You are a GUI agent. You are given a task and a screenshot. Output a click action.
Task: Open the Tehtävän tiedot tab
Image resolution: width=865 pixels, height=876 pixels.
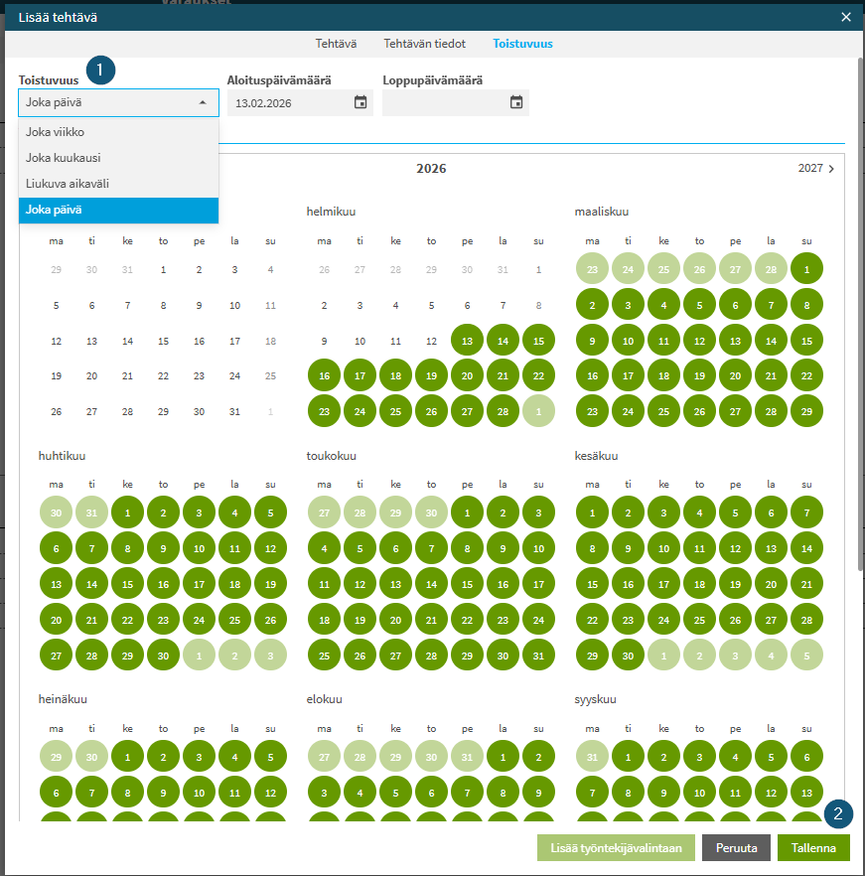[x=424, y=44]
